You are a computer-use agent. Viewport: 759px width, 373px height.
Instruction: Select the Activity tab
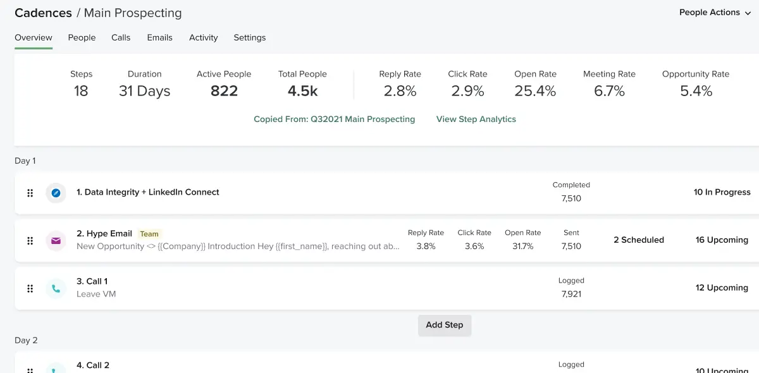[203, 38]
